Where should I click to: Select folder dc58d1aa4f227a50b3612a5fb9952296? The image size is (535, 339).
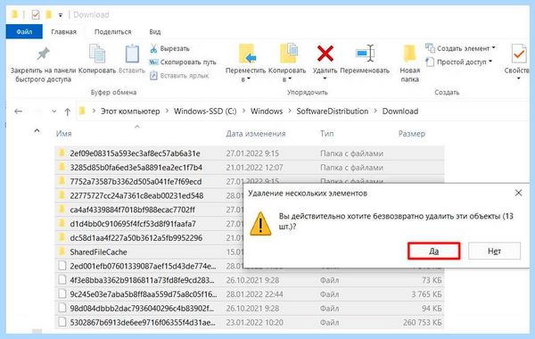coord(136,237)
